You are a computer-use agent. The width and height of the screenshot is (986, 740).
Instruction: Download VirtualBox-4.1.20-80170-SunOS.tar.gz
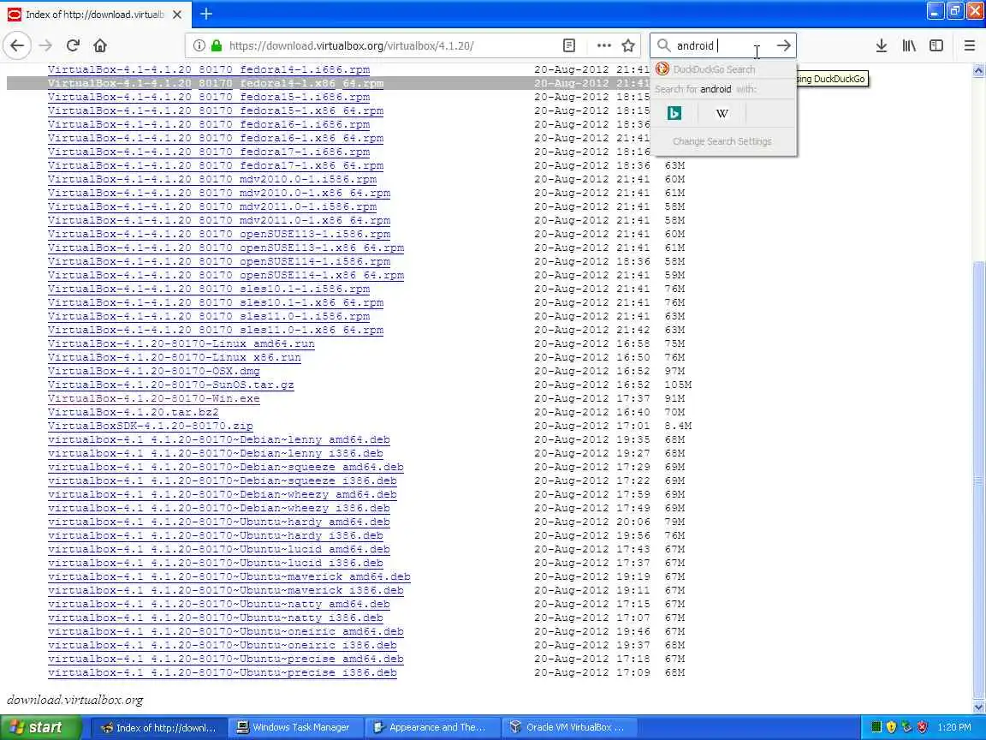171,385
